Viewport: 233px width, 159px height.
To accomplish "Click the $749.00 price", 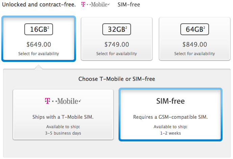I will (116, 44).
